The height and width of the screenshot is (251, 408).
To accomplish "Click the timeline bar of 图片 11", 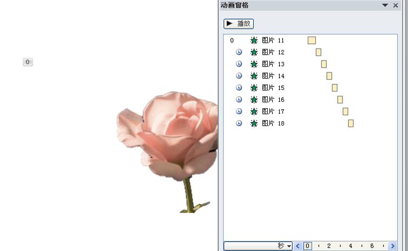I will click(312, 41).
